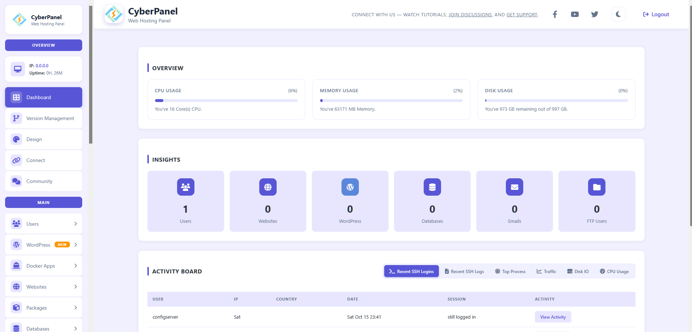This screenshot has width=692, height=332.
Task: Open the Join Discussions link
Action: click(x=470, y=15)
